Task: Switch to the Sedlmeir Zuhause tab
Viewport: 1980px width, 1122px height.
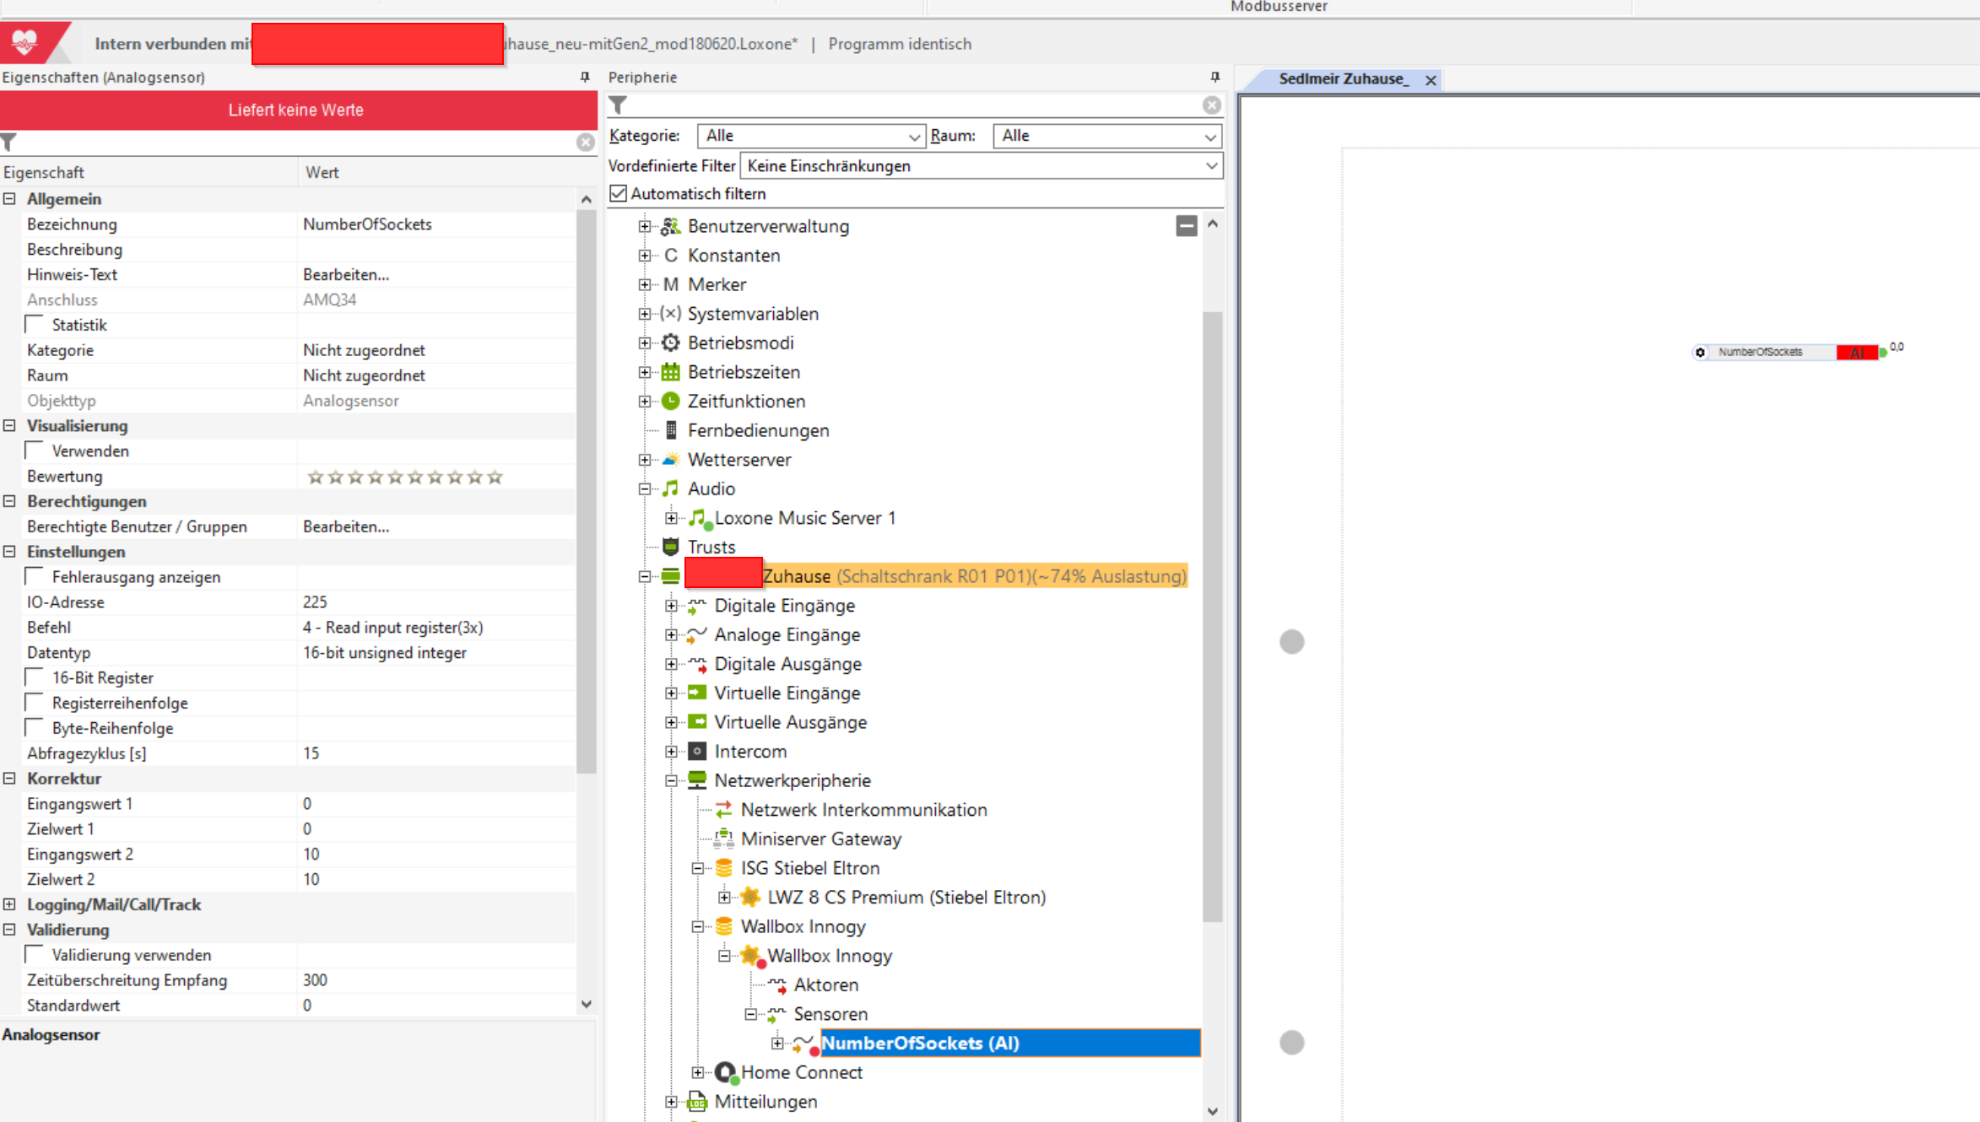Action: click(1342, 79)
